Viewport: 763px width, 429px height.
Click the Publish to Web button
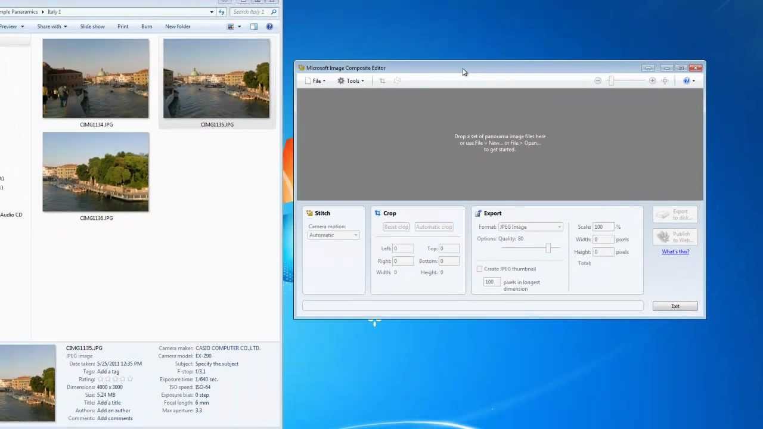675,237
